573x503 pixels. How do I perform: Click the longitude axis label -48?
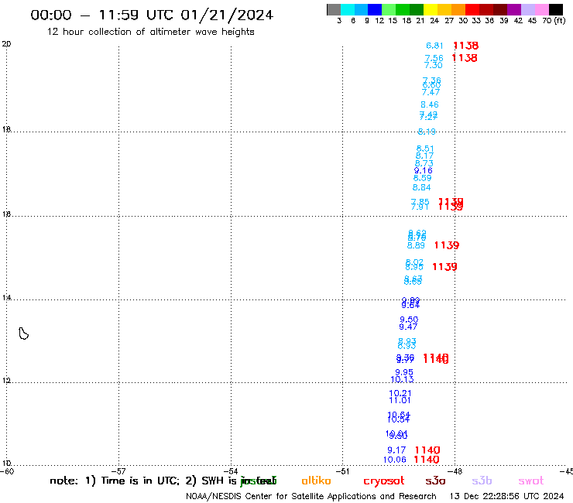455,471
